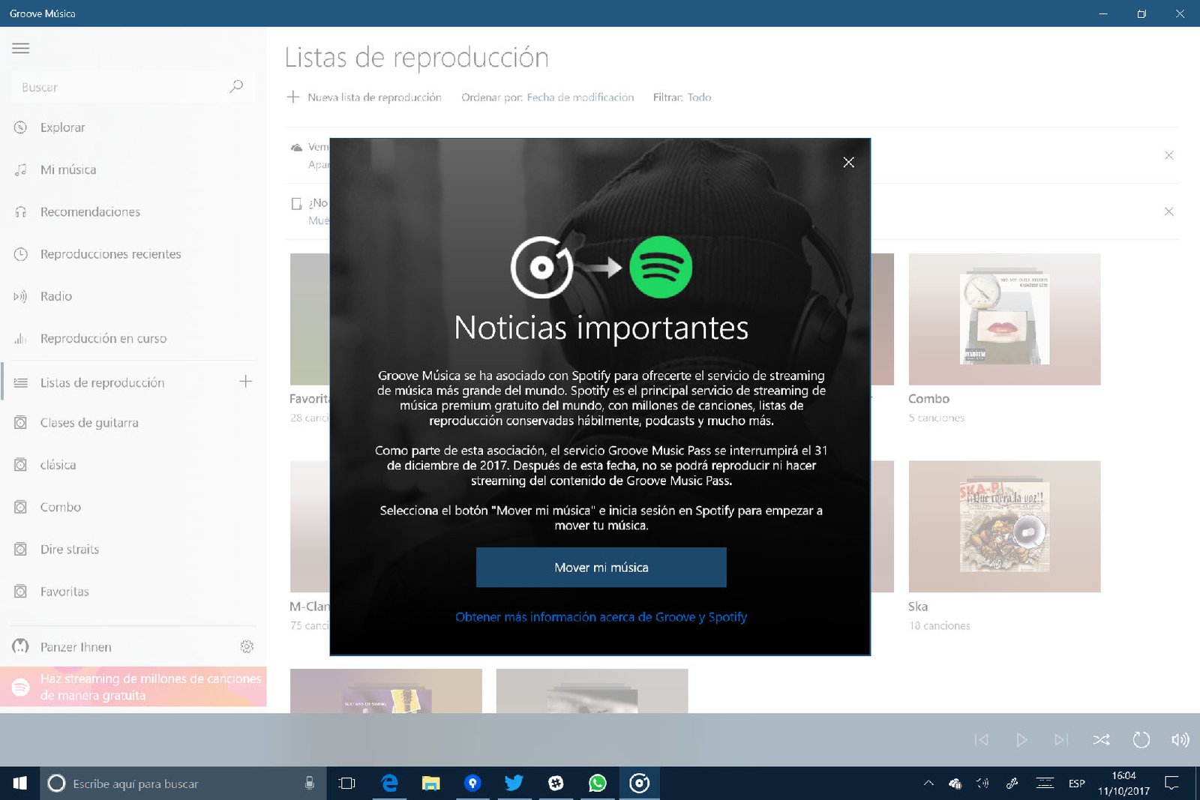Click Mover mi música button
This screenshot has height=800, width=1200.
click(601, 568)
